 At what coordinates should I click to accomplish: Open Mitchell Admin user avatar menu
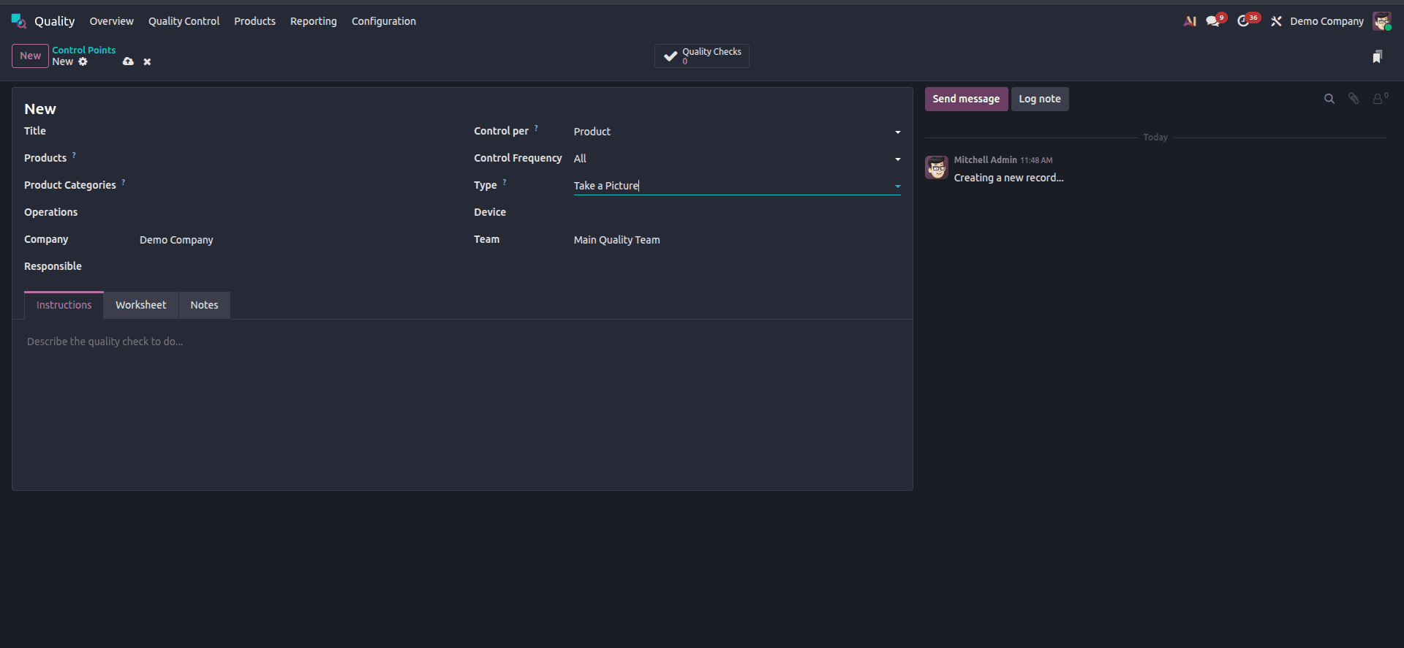click(x=1381, y=21)
